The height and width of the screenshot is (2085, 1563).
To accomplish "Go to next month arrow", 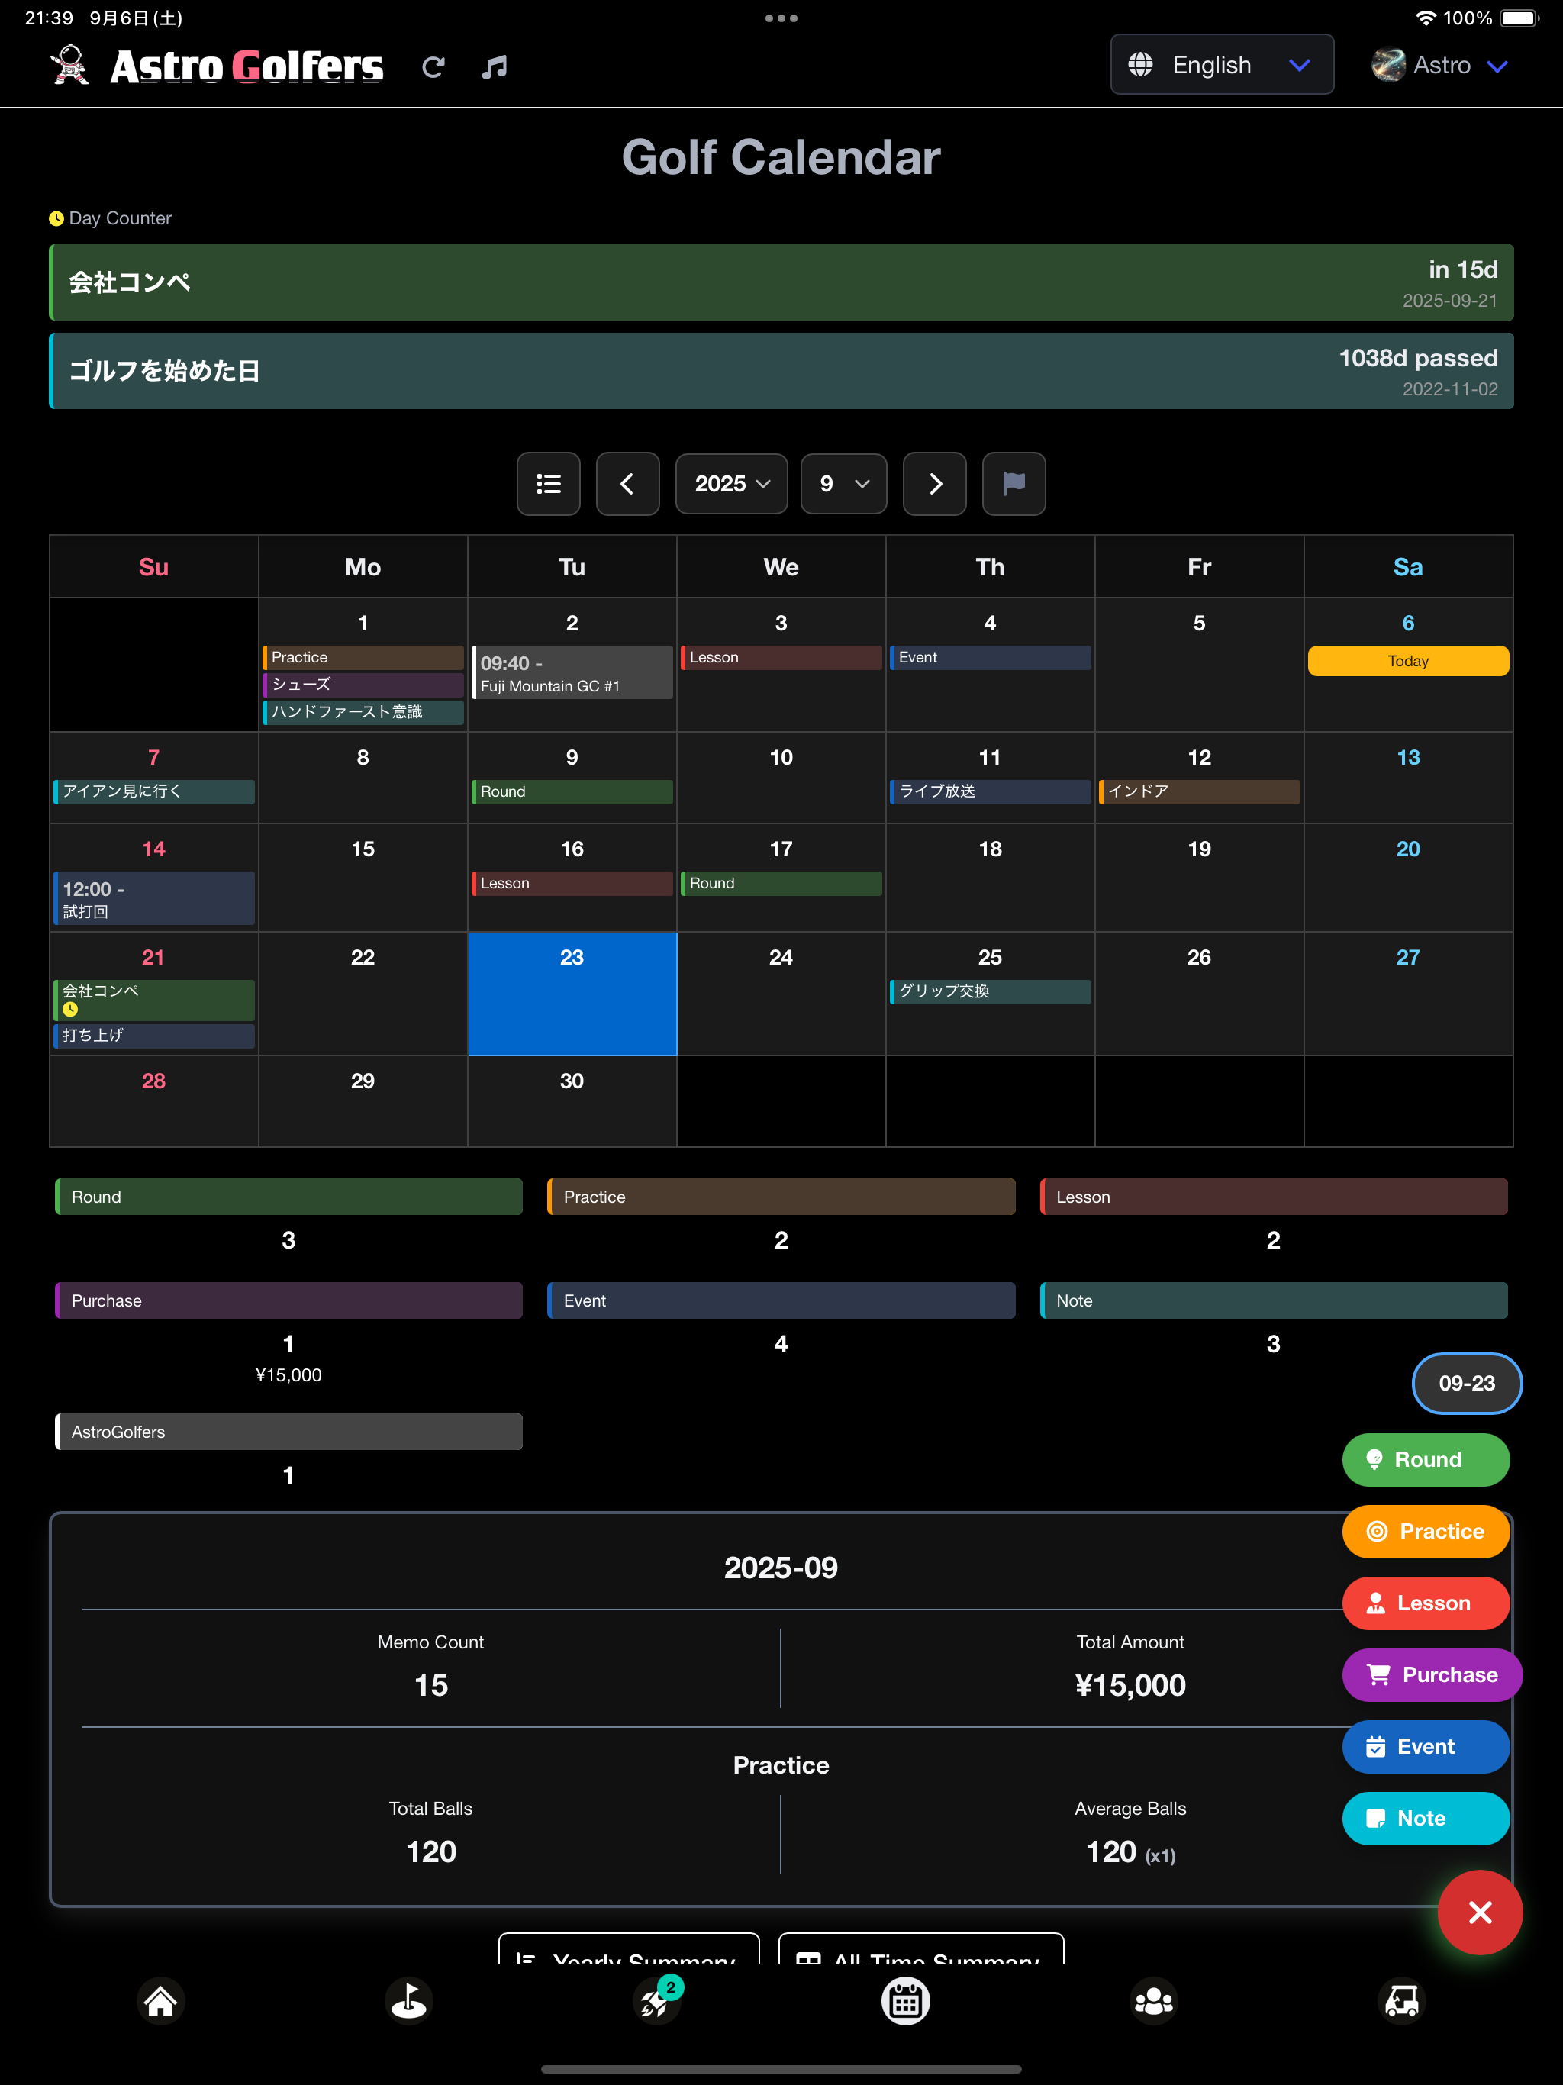I will click(935, 484).
